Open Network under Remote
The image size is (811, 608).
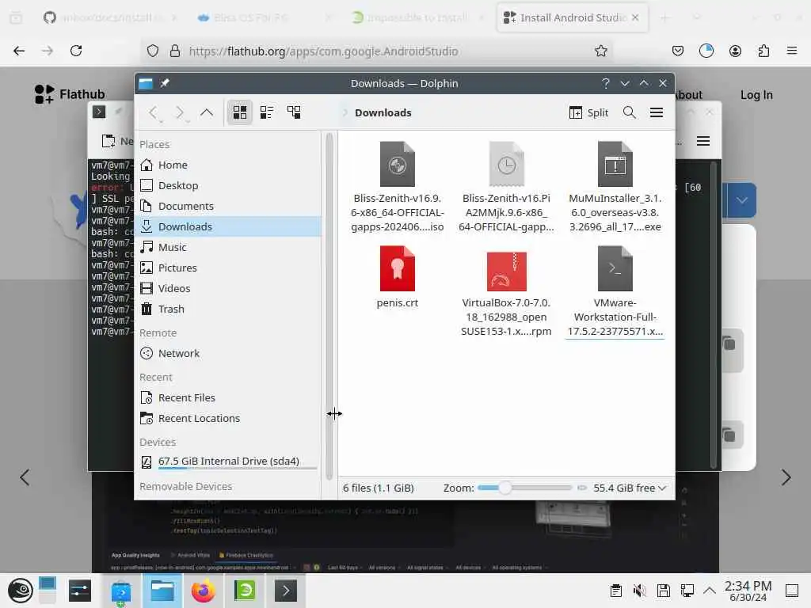click(x=227, y=354)
